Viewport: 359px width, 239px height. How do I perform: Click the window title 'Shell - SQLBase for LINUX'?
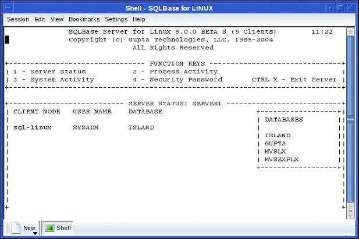coord(169,9)
